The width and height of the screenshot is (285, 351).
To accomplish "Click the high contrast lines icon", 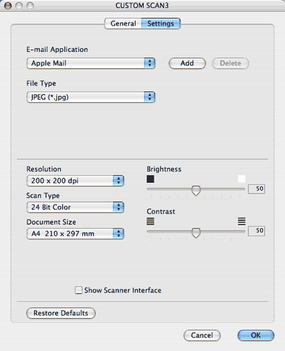I will pos(242,222).
